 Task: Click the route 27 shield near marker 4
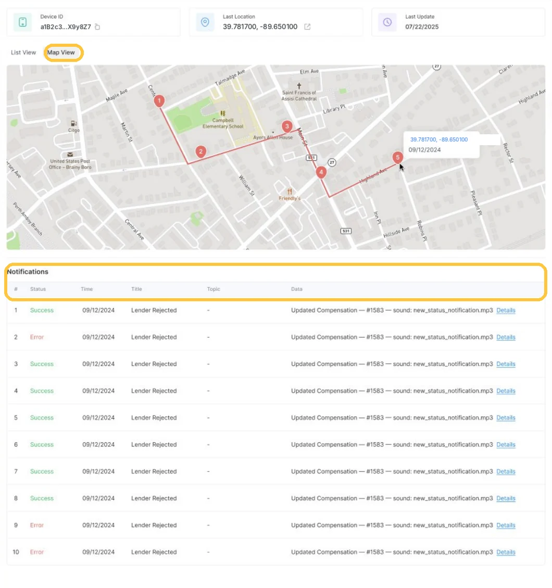point(332,162)
